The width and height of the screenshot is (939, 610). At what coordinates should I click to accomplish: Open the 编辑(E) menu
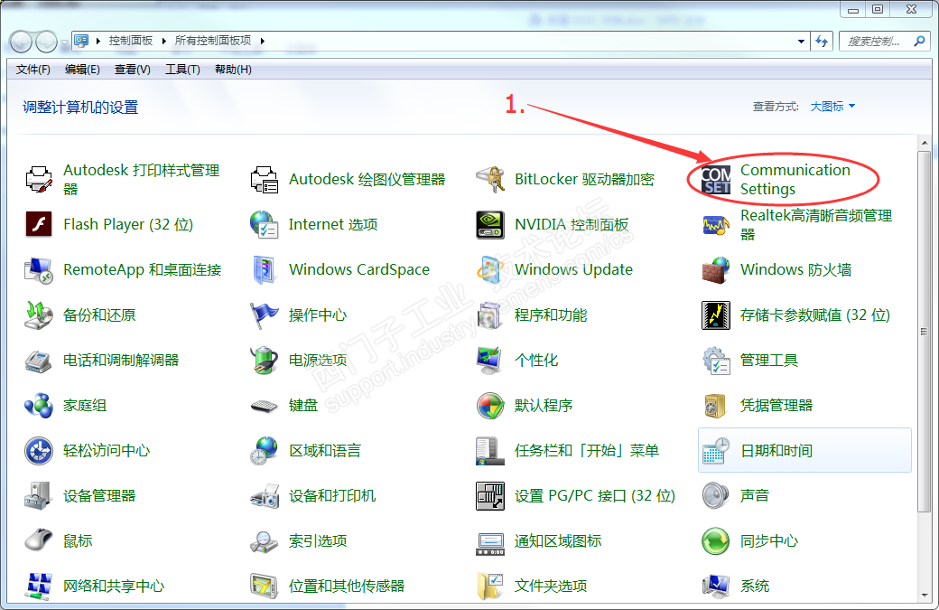83,70
